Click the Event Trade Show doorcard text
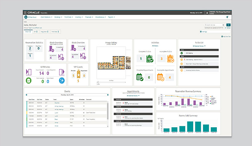Viewport: 252px width, 146px height. [x=91, y=113]
